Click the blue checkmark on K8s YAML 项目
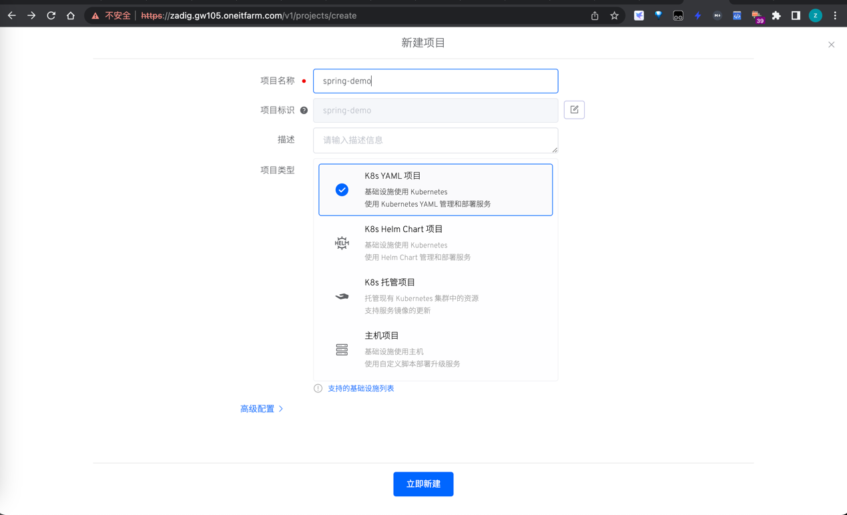Viewport: 847px width, 515px height. [x=342, y=190]
